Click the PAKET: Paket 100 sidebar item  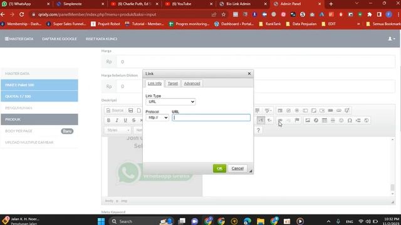coord(39,85)
